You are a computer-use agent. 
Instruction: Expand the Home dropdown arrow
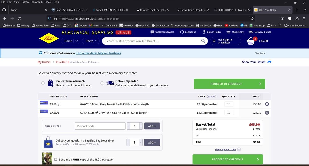77,41
